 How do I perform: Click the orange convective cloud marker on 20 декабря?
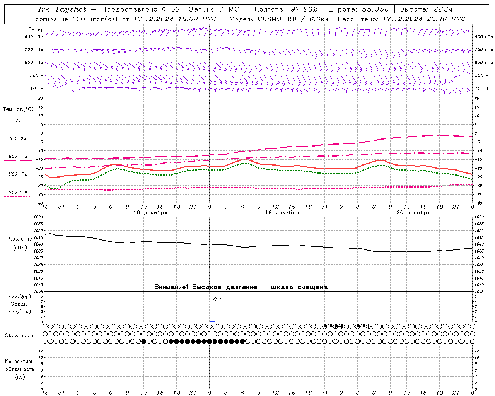pyautogui.click(x=376, y=387)
